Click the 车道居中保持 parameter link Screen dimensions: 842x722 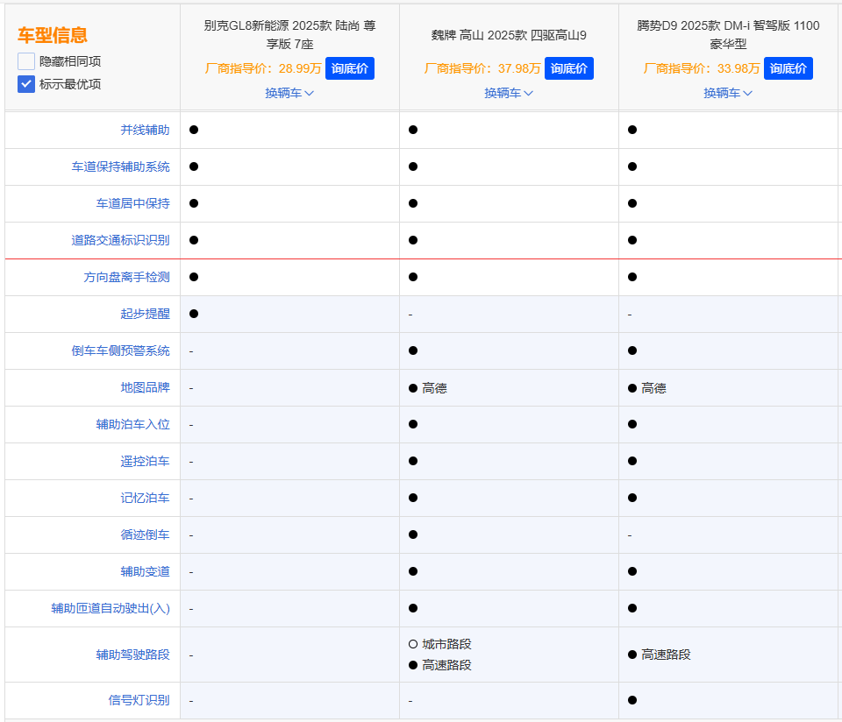pos(133,204)
